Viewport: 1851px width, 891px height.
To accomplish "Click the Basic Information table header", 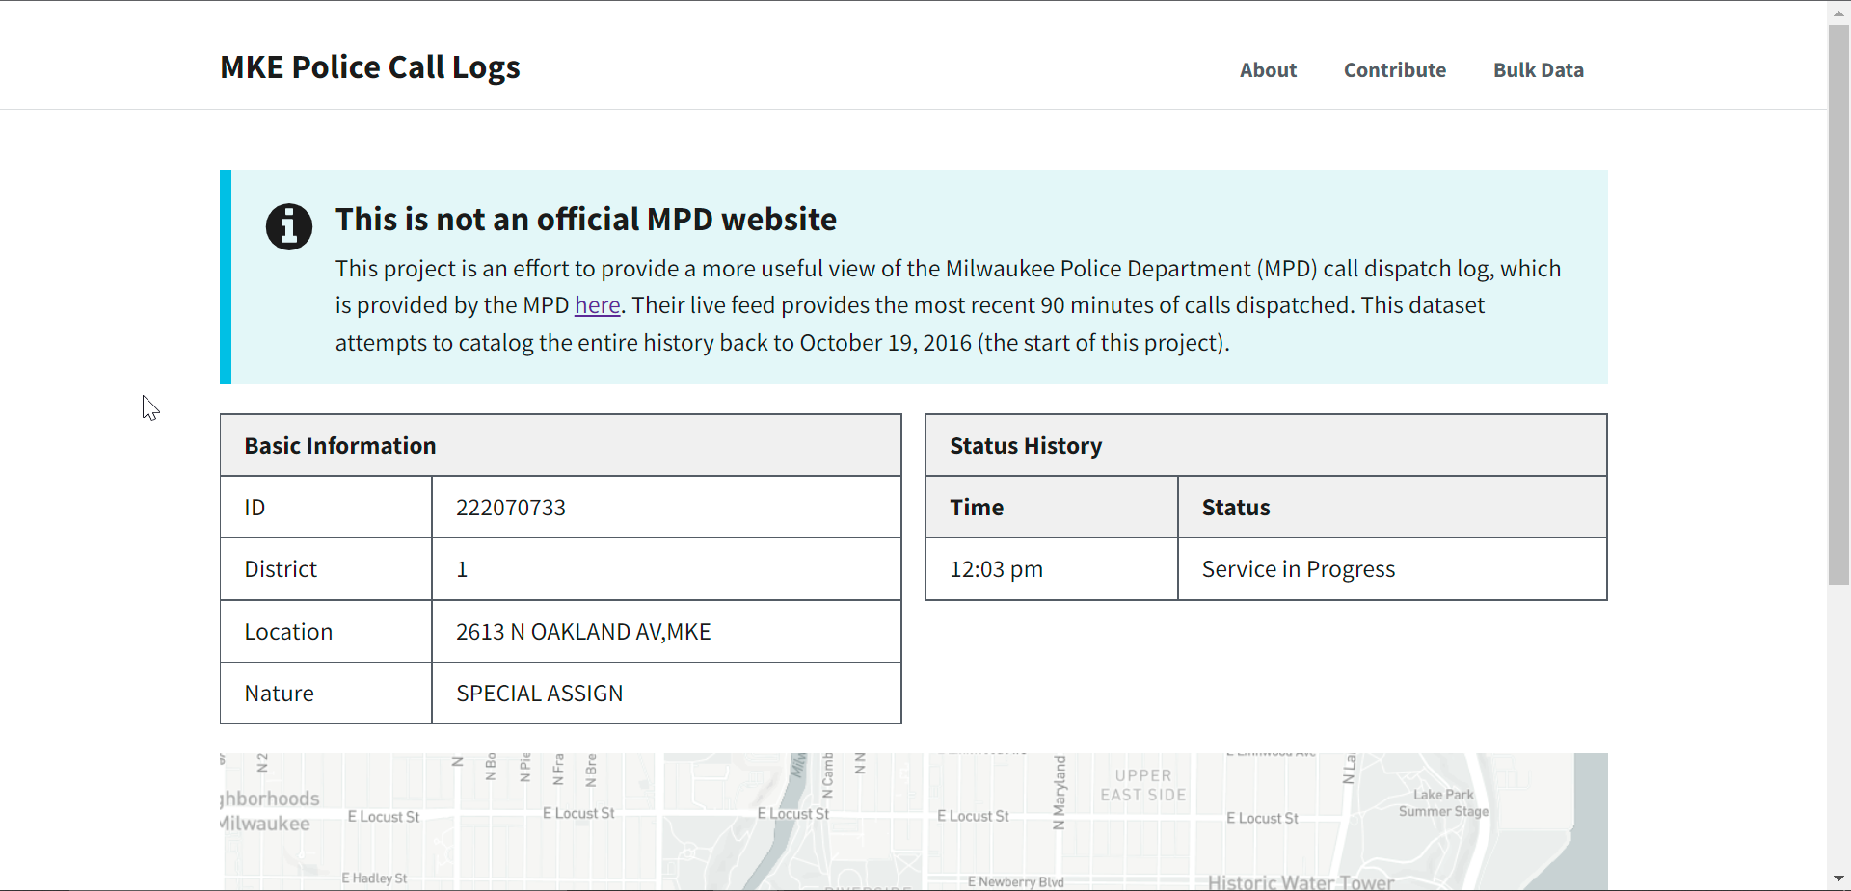I will 561,446.
